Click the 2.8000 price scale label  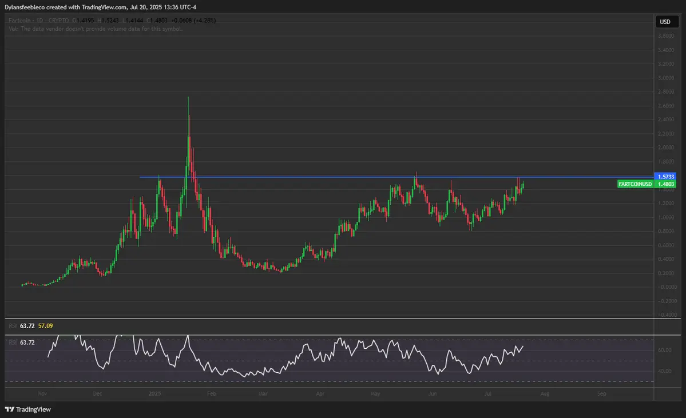[x=666, y=92]
